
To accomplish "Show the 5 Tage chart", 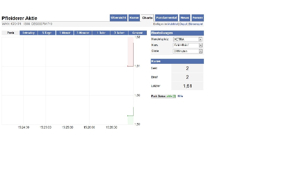I will pos(47,33).
